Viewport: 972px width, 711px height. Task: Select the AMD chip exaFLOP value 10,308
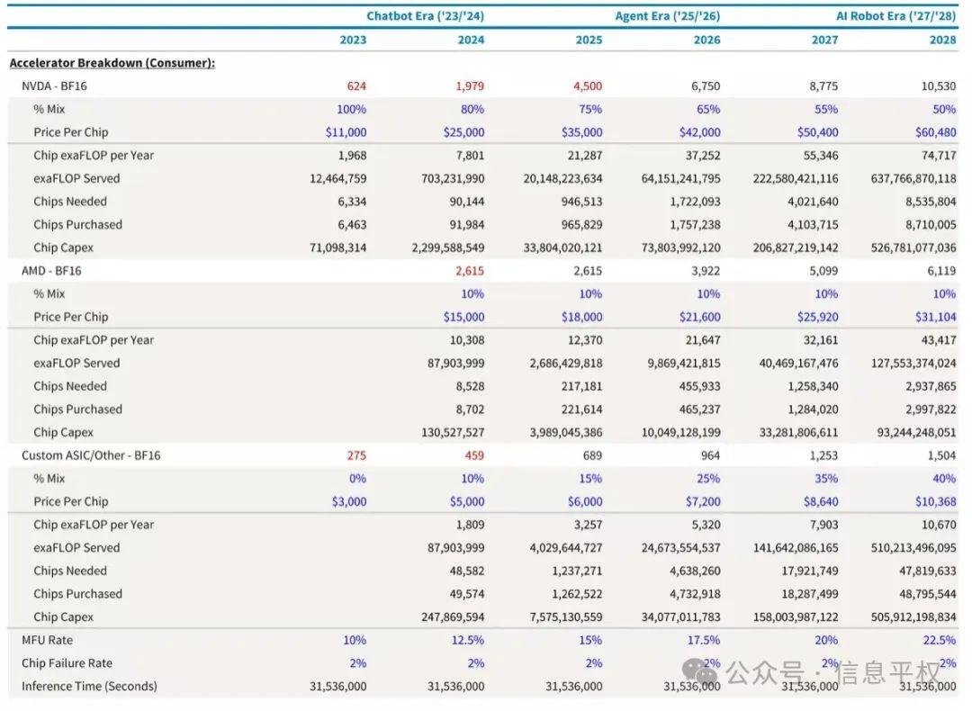[x=467, y=340]
